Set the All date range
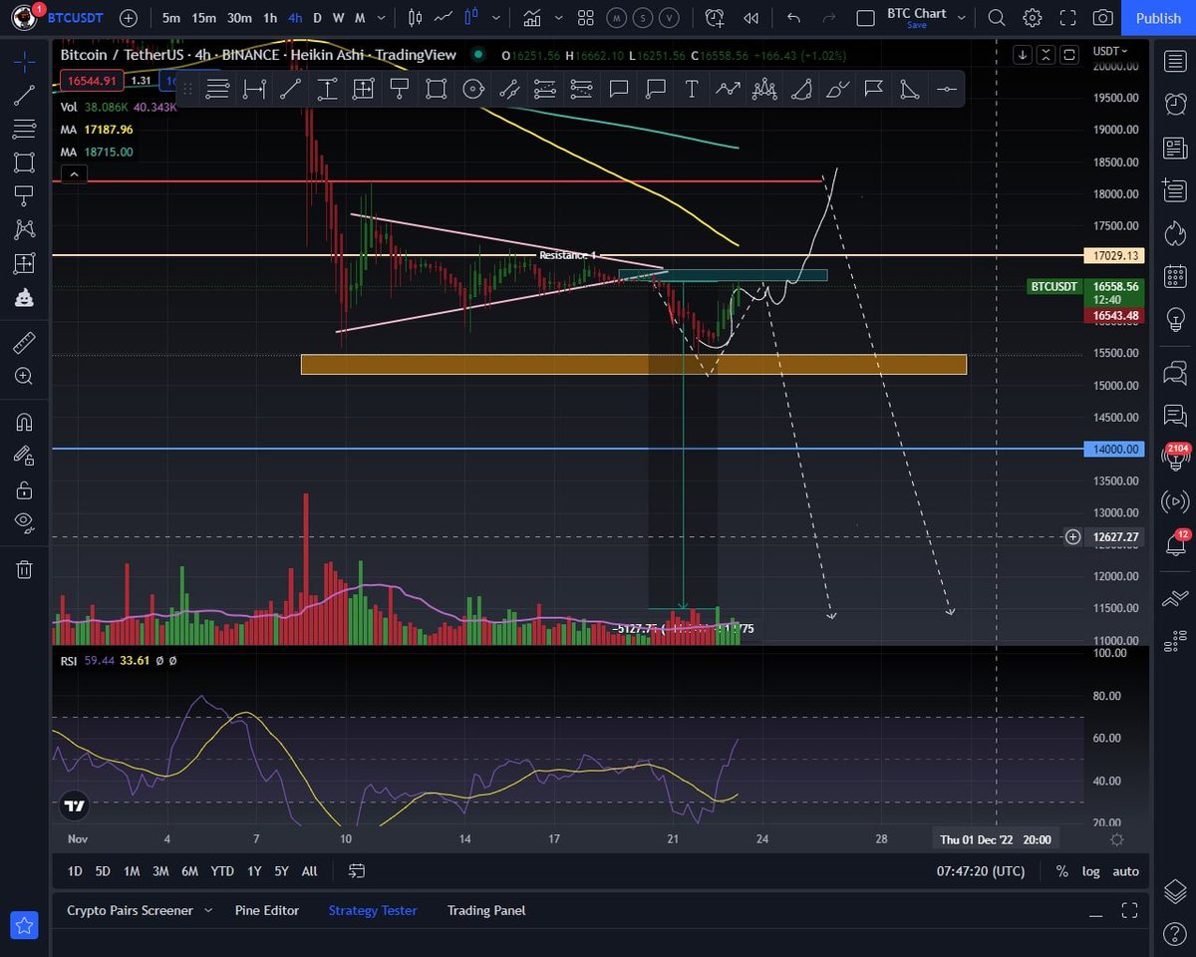 coord(309,871)
